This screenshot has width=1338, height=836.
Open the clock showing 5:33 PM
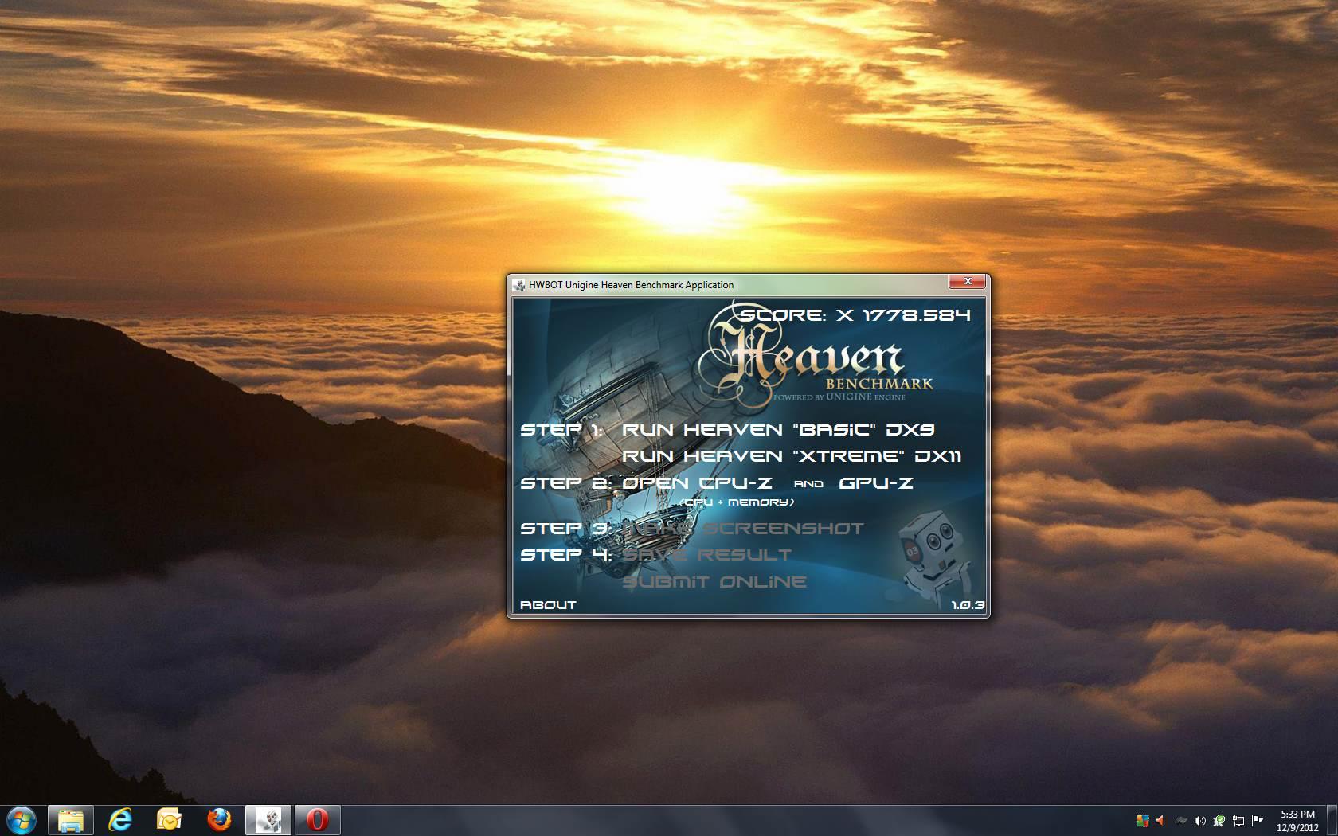pos(1297,820)
